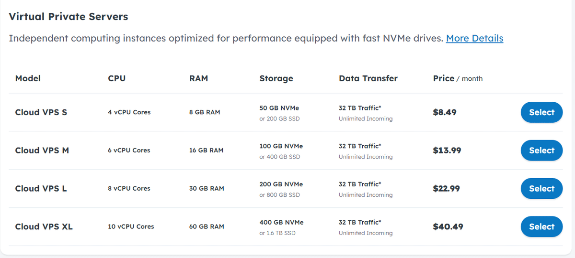This screenshot has height=258, width=575.
Task: Click the Cloud VPS S model name
Action: point(41,112)
